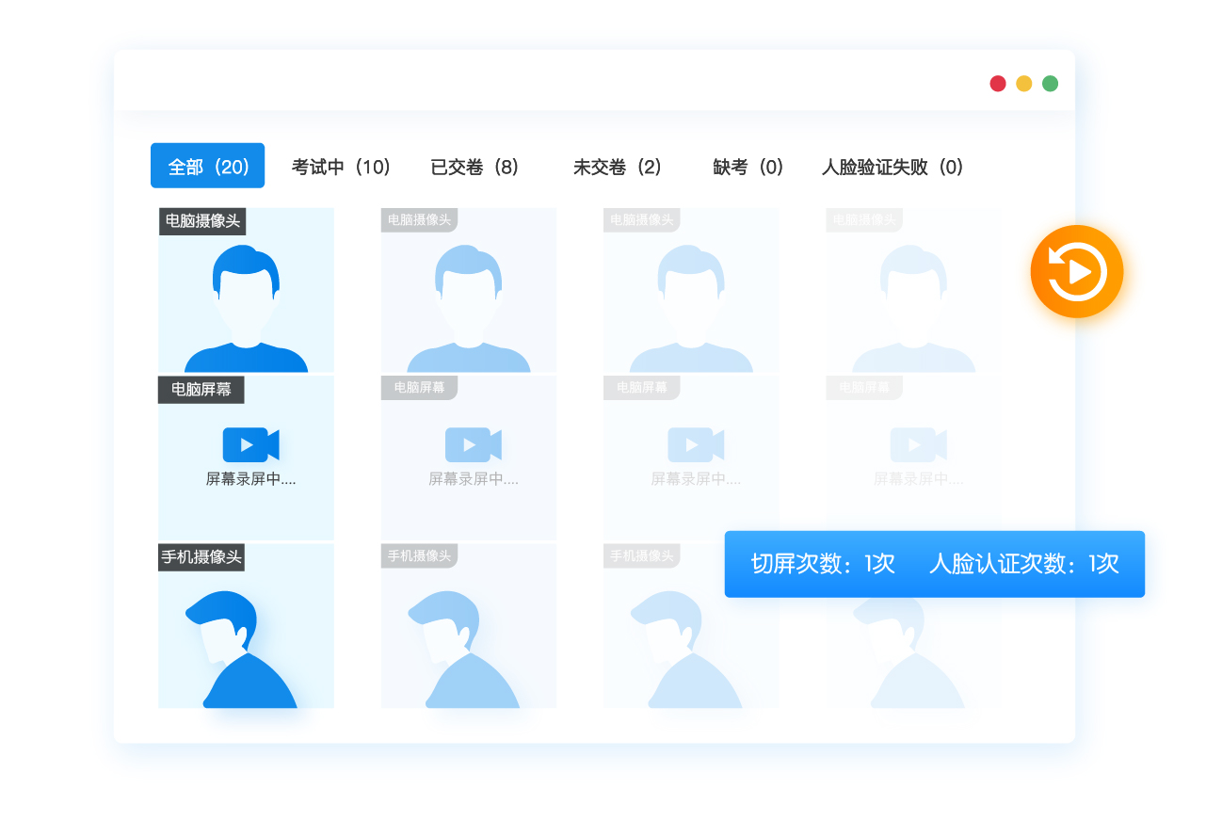
Task: Click the 人脸认证次数：1次 text in blue banner
Action: point(1023,564)
